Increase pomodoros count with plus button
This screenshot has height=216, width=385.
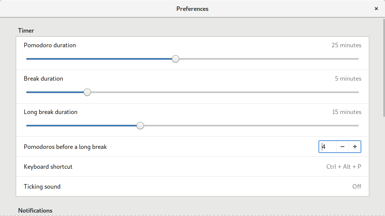pyautogui.click(x=355, y=147)
